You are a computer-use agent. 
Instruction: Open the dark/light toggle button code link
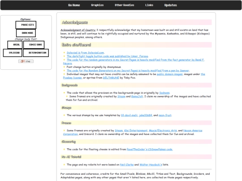click(x=108, y=56)
